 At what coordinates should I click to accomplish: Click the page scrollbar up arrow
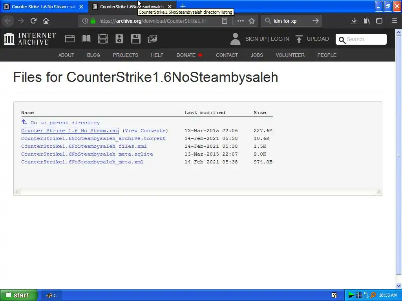click(399, 32)
